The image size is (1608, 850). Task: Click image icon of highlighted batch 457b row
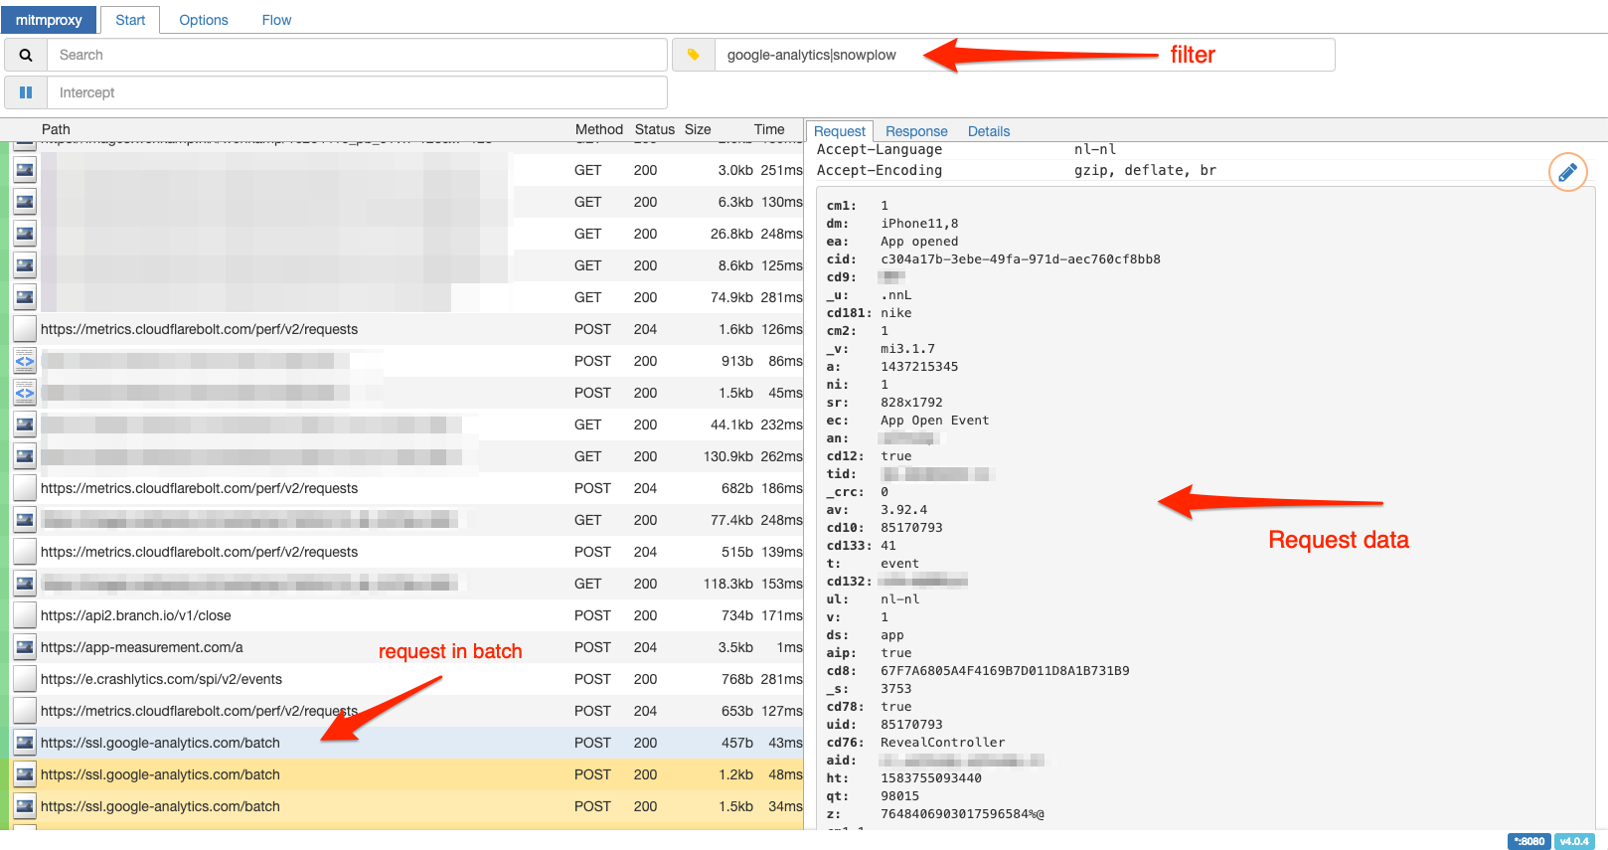coord(25,743)
